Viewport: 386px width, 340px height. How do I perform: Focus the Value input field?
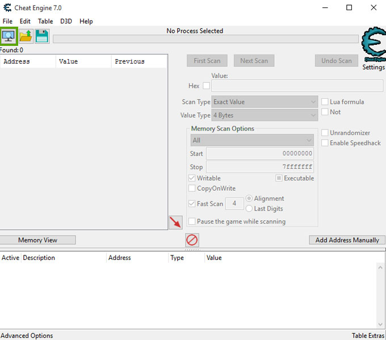[297, 86]
